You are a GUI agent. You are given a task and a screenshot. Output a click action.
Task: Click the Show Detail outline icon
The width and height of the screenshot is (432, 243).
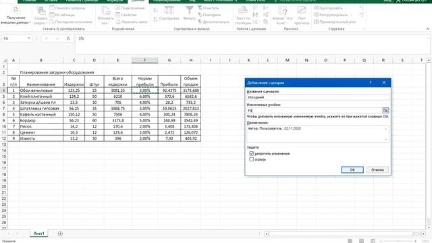point(362,8)
